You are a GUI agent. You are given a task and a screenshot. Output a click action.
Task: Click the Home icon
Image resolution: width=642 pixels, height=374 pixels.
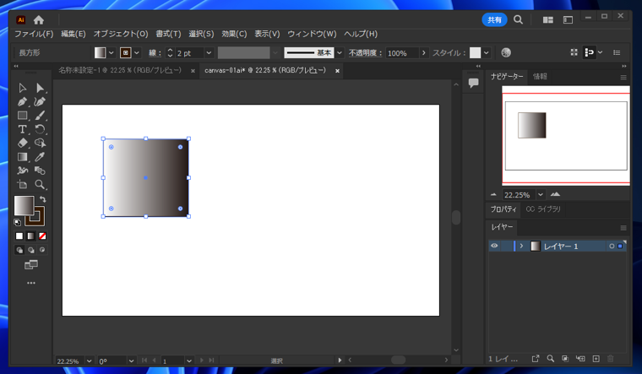[x=39, y=19]
